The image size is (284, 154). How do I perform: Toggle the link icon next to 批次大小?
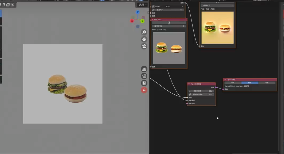click(x=153, y=10)
